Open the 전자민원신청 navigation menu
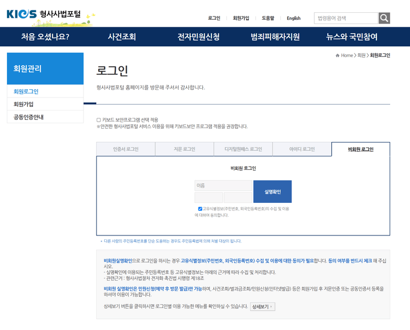The width and height of the screenshot is (410, 330). (199, 37)
